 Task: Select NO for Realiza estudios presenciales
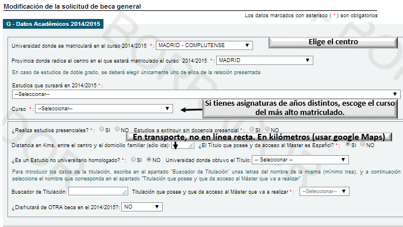coord(117,129)
